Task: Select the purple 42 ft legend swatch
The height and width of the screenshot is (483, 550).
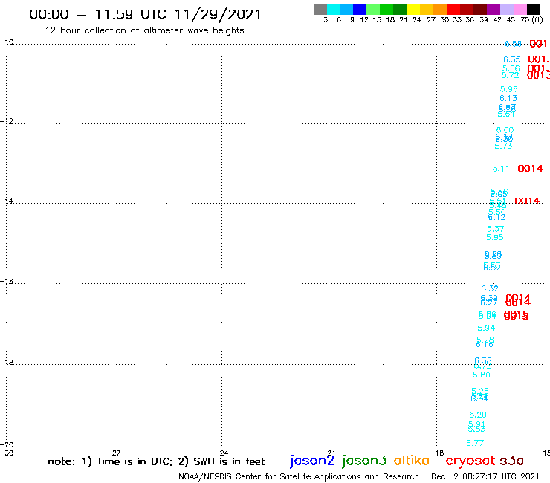Action: (x=494, y=9)
